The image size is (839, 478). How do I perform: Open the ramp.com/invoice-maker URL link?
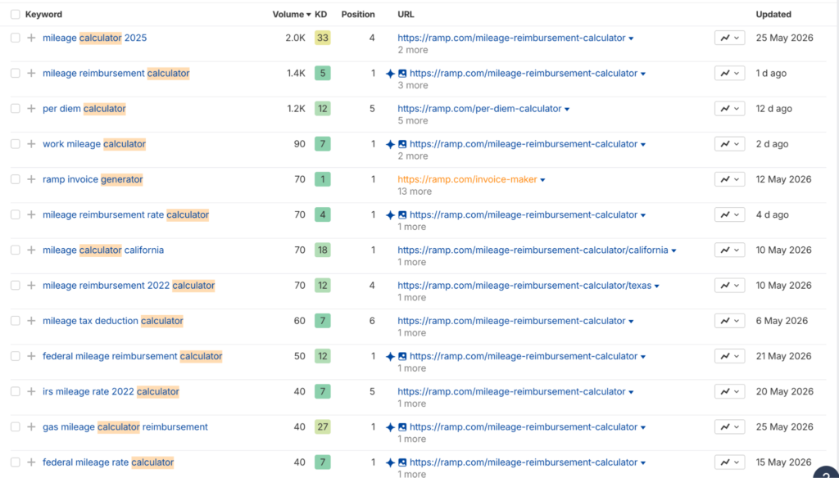pos(467,179)
